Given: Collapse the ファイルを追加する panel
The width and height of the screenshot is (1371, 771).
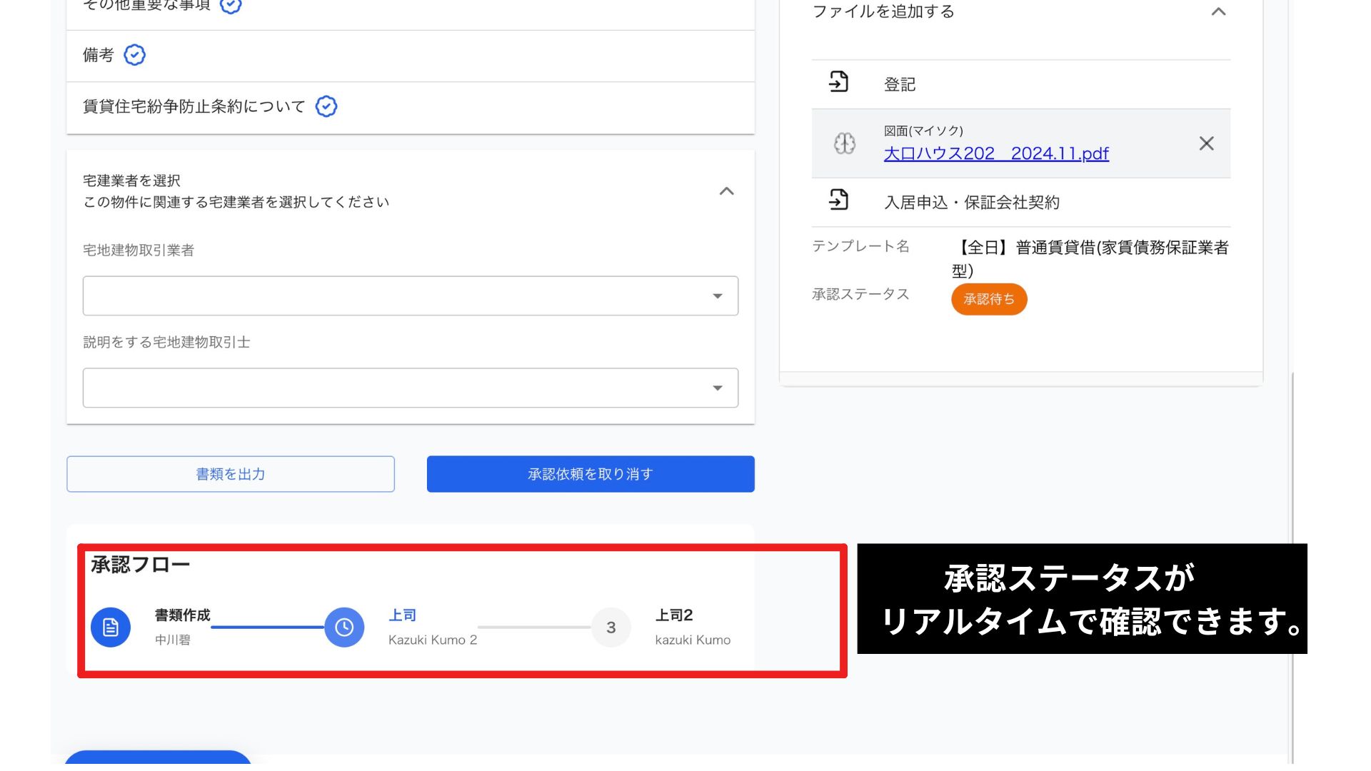Looking at the screenshot, I should click(x=1218, y=12).
